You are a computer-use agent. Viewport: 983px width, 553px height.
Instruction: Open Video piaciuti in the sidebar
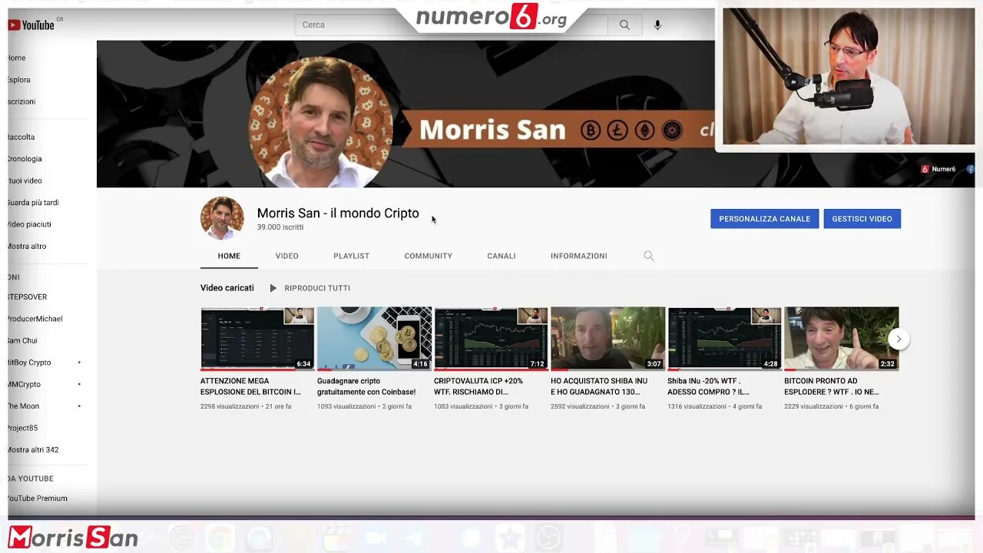coord(30,224)
